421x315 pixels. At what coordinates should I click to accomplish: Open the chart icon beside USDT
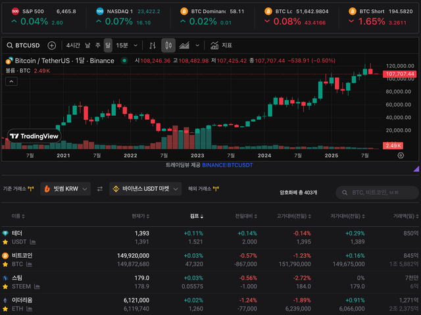(33, 242)
